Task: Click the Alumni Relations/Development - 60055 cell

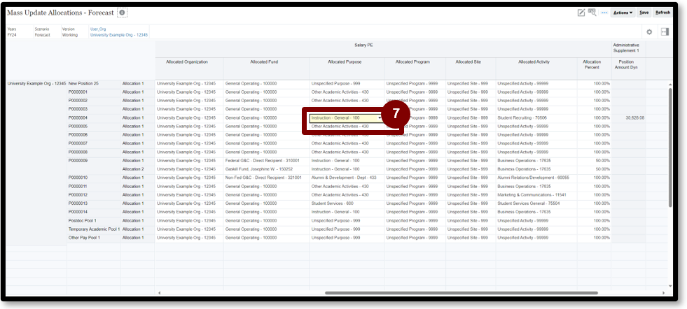Action: (536, 178)
